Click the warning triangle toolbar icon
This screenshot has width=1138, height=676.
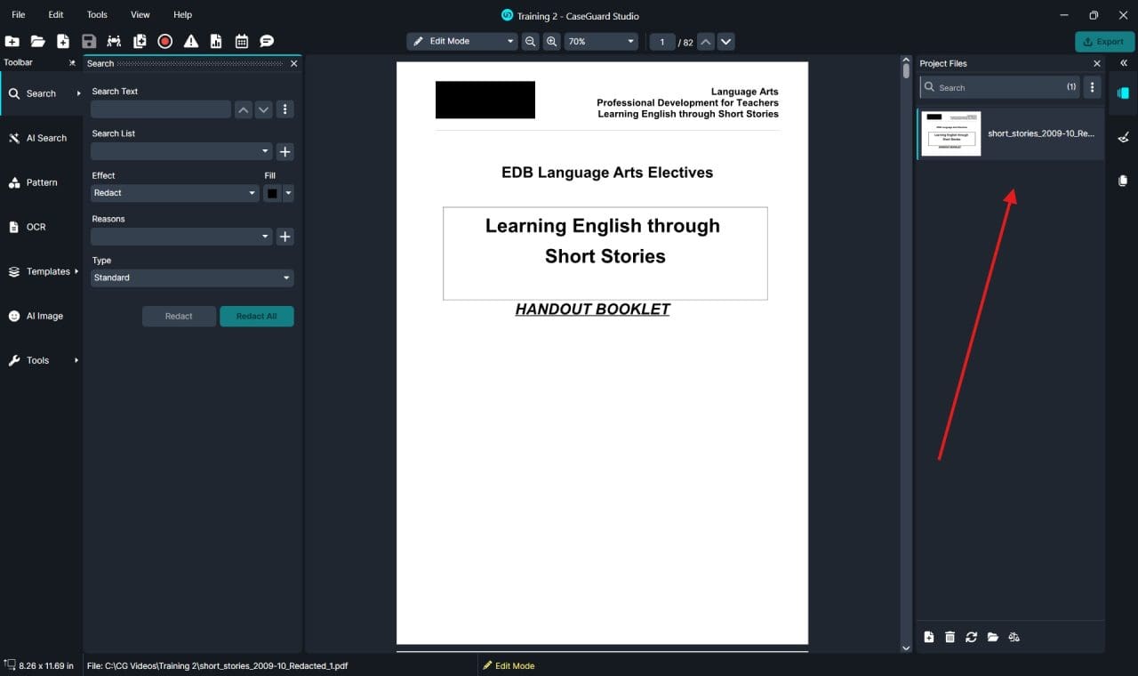(190, 41)
